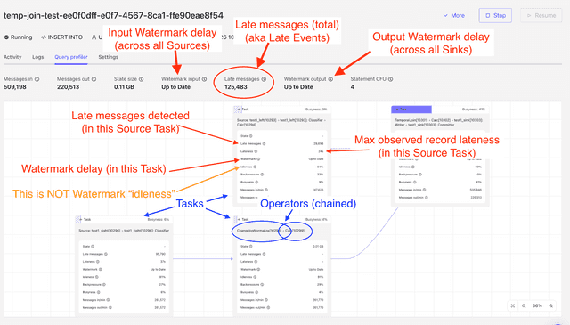Image resolution: width=570 pixels, height=325 pixels.
Task: Select the TemporalJoin operator chain description
Action: coord(438,122)
